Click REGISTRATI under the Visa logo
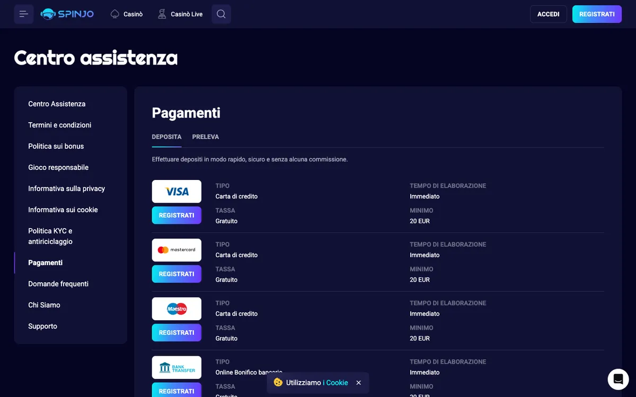Screen dimensions: 636x397 point(176,215)
